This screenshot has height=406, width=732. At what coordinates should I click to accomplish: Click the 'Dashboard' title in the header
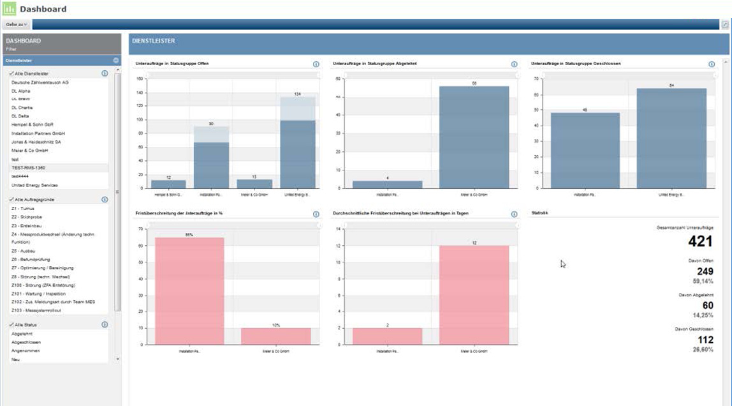(x=42, y=9)
